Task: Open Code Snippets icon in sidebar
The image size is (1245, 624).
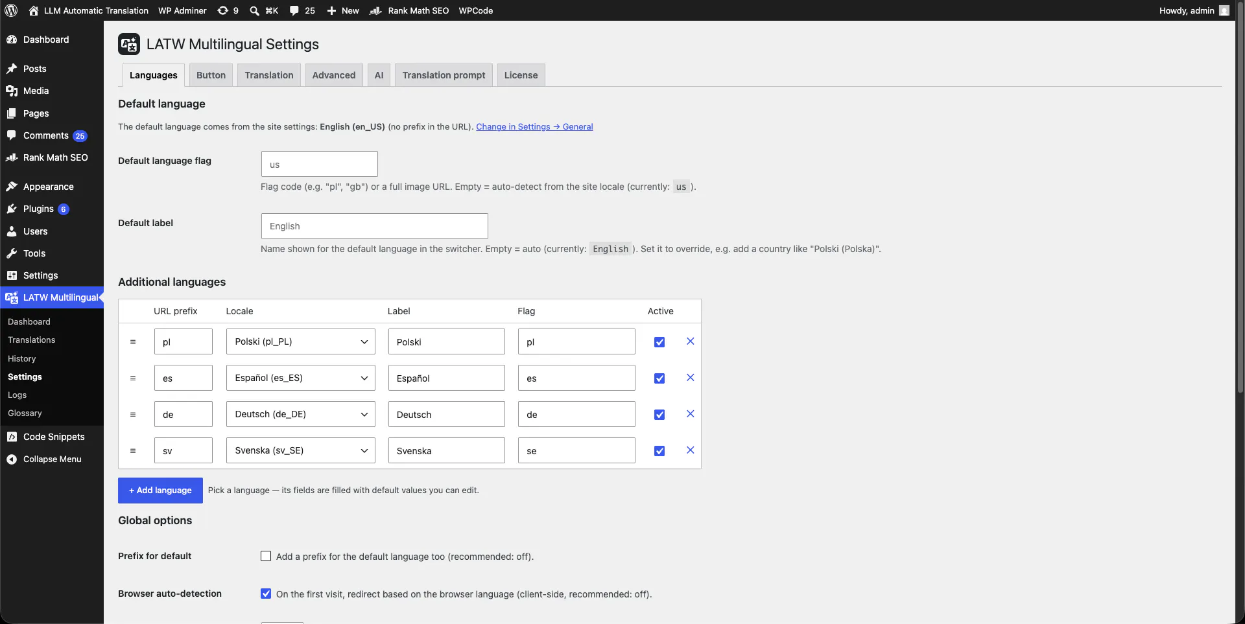Action: [x=12, y=437]
